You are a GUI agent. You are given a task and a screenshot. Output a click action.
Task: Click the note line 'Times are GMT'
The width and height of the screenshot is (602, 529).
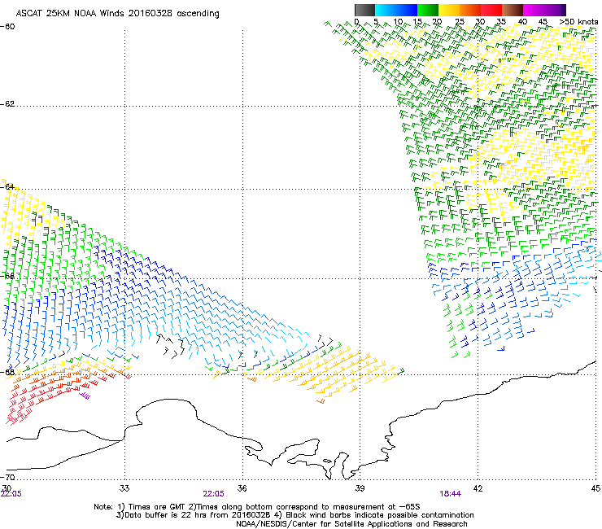click(x=157, y=507)
